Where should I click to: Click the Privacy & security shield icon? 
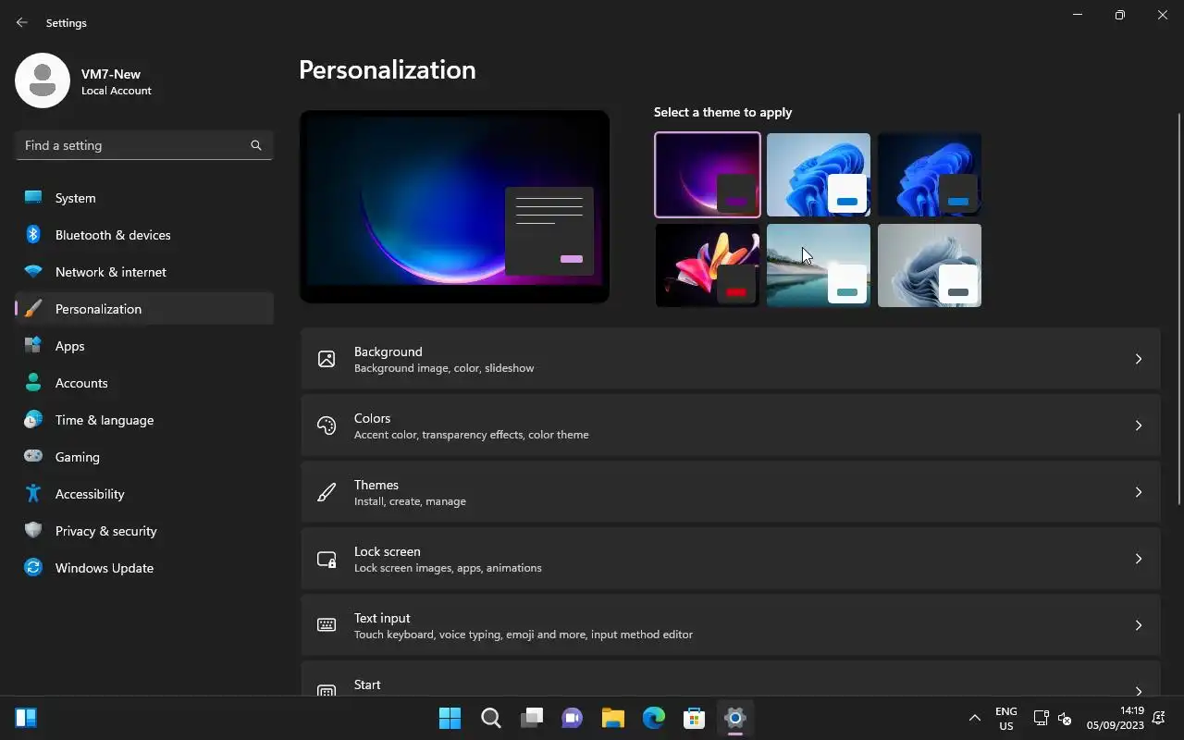coord(33,531)
